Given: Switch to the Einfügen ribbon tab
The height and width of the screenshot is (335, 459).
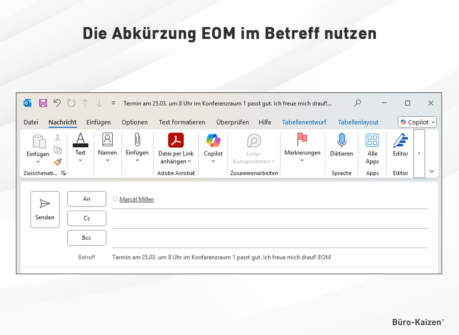Looking at the screenshot, I should pos(98,122).
